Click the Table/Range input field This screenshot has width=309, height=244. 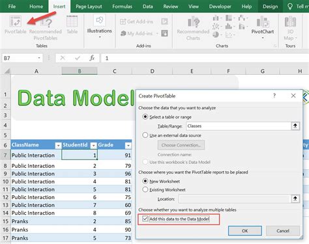pyautogui.click(x=239, y=126)
